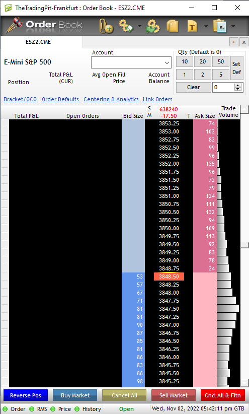Click the yellow T text icon

point(192,26)
